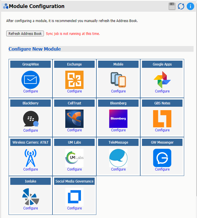Open Configure link under Exchange
Screen dimensions: 197x218
74,91
